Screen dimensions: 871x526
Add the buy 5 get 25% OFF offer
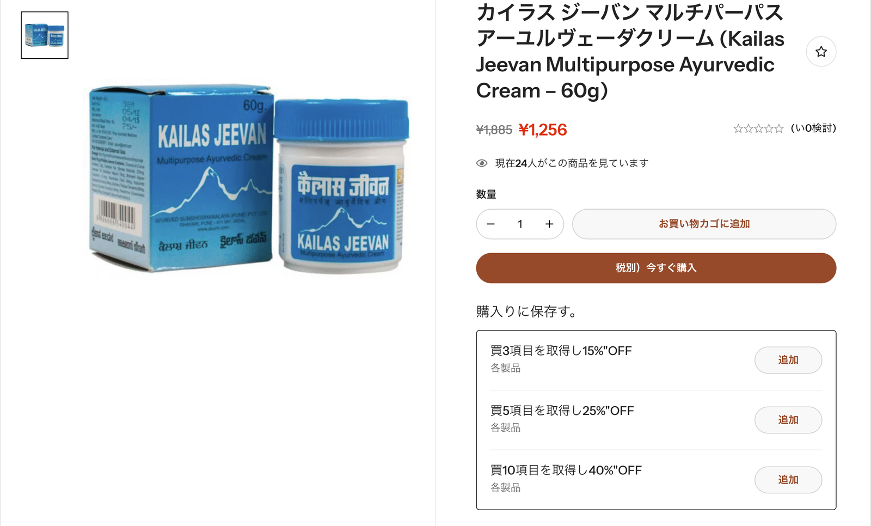788,420
